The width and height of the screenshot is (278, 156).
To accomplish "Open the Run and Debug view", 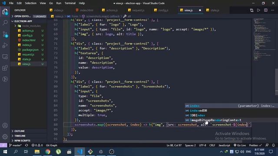I will pyautogui.click(x=5, y=45).
